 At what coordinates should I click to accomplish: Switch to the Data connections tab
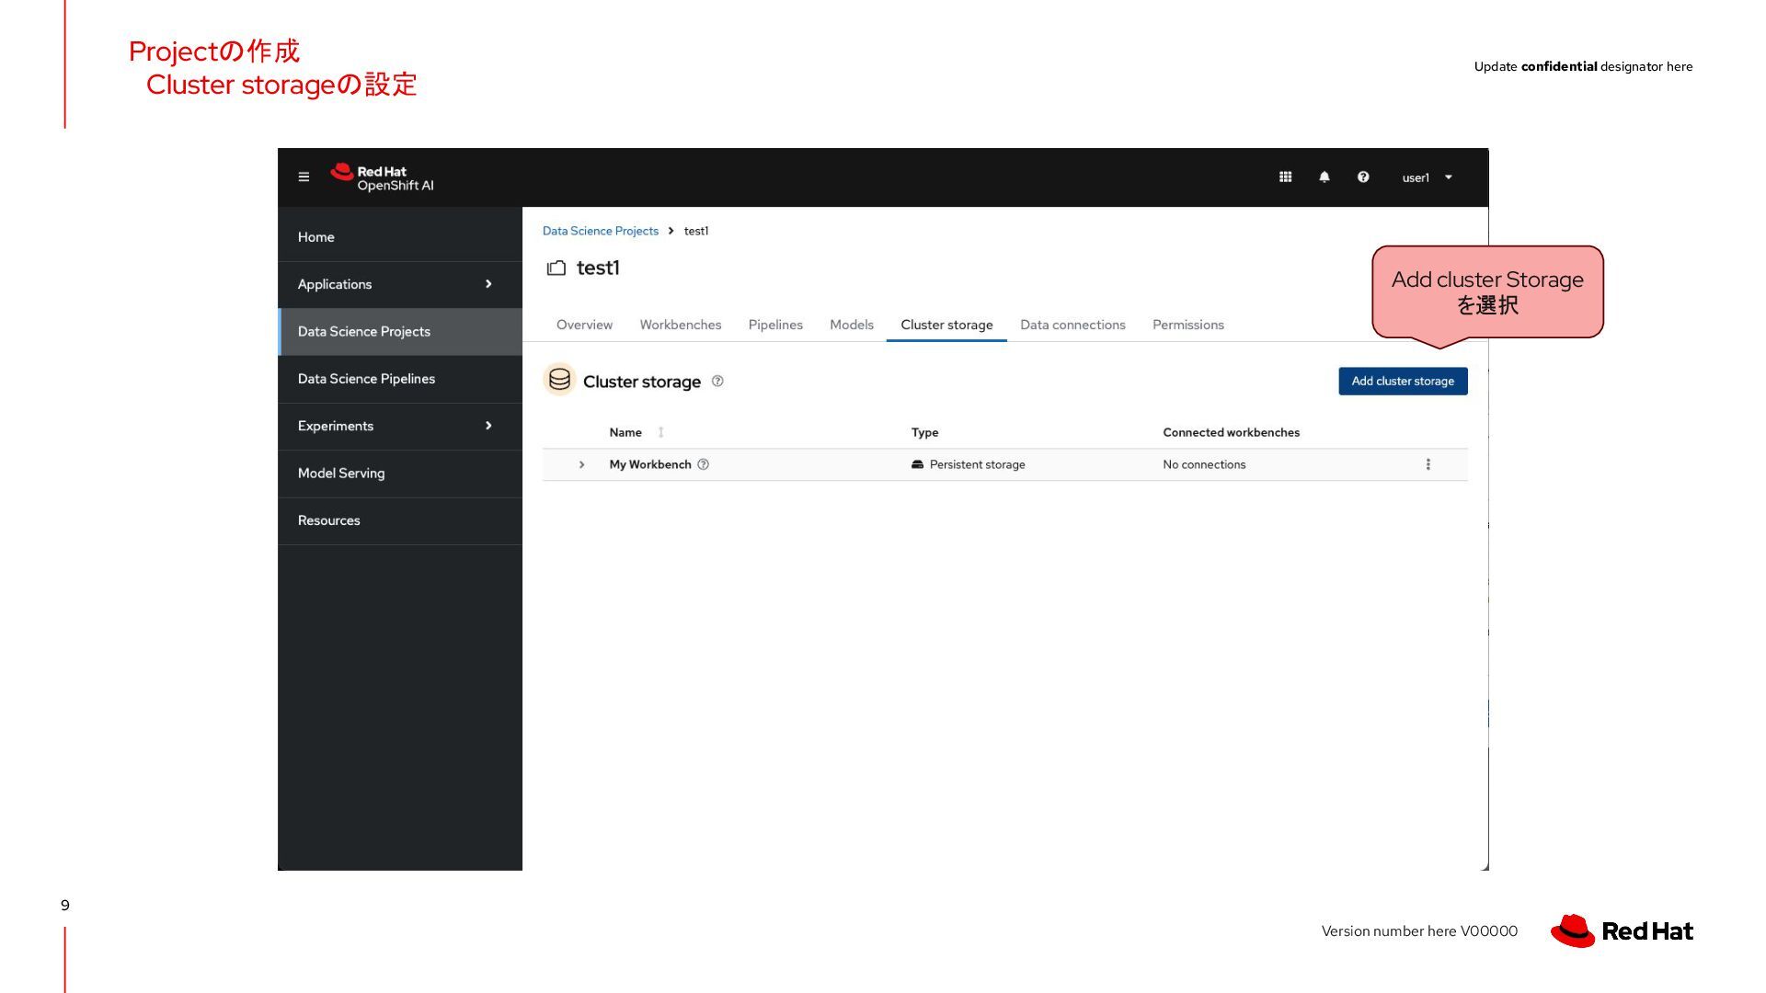[1072, 325]
